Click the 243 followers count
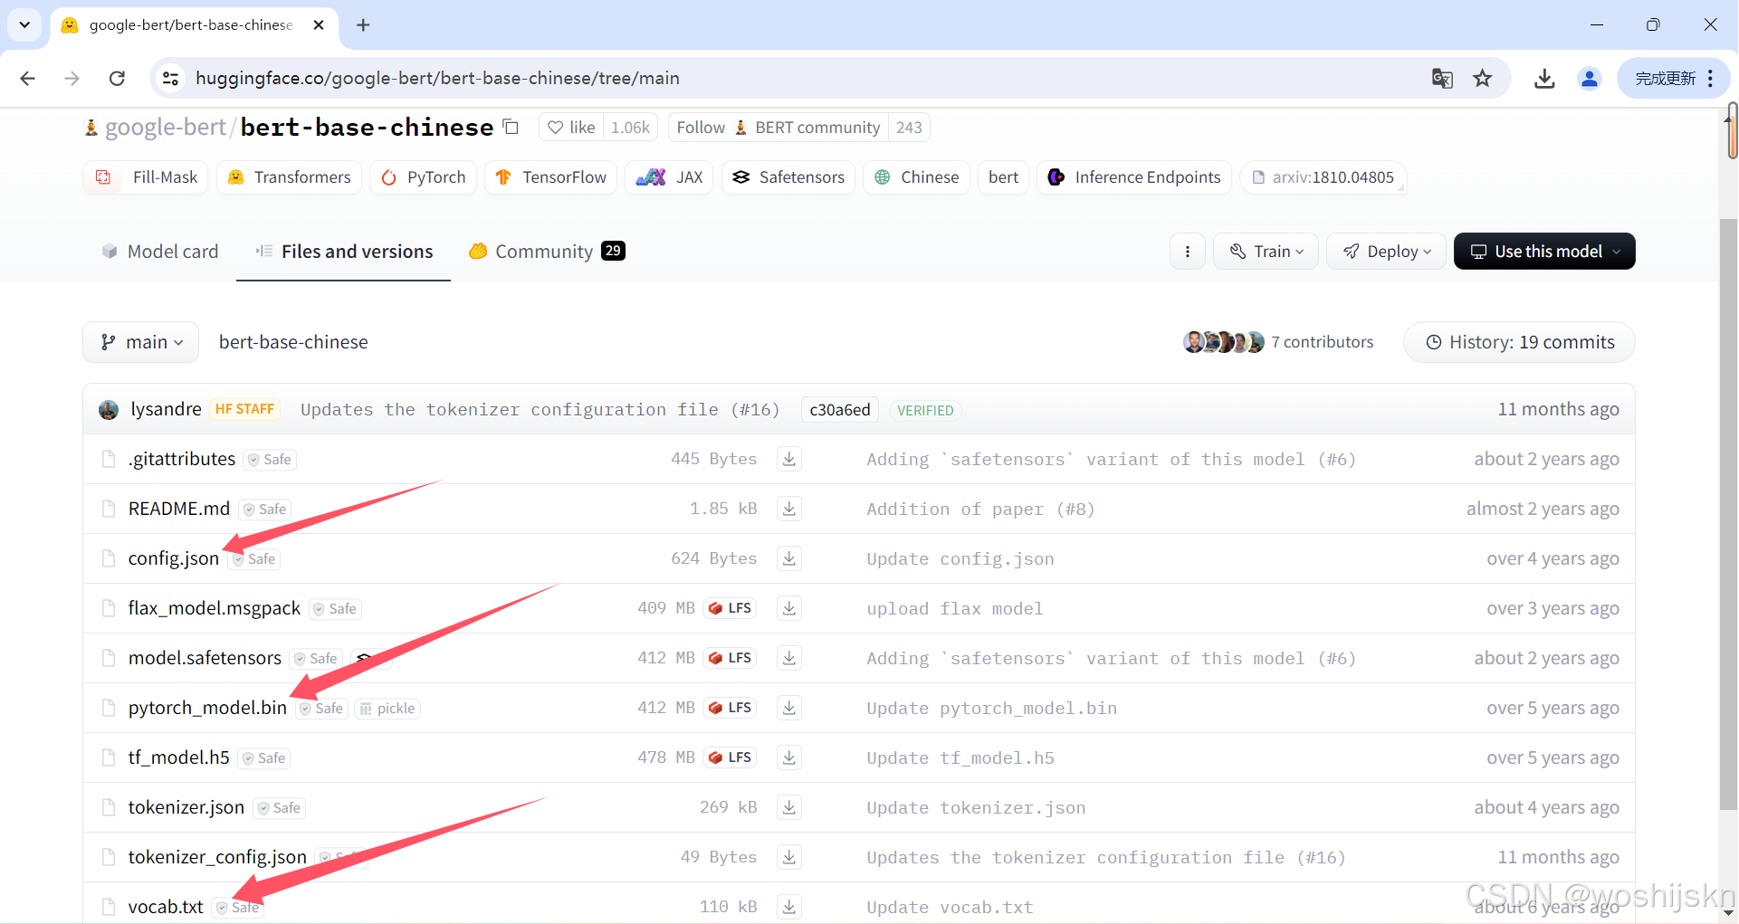 (x=909, y=128)
